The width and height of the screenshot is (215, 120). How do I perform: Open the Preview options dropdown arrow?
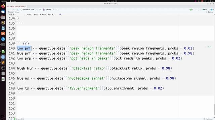[x=53, y=10]
